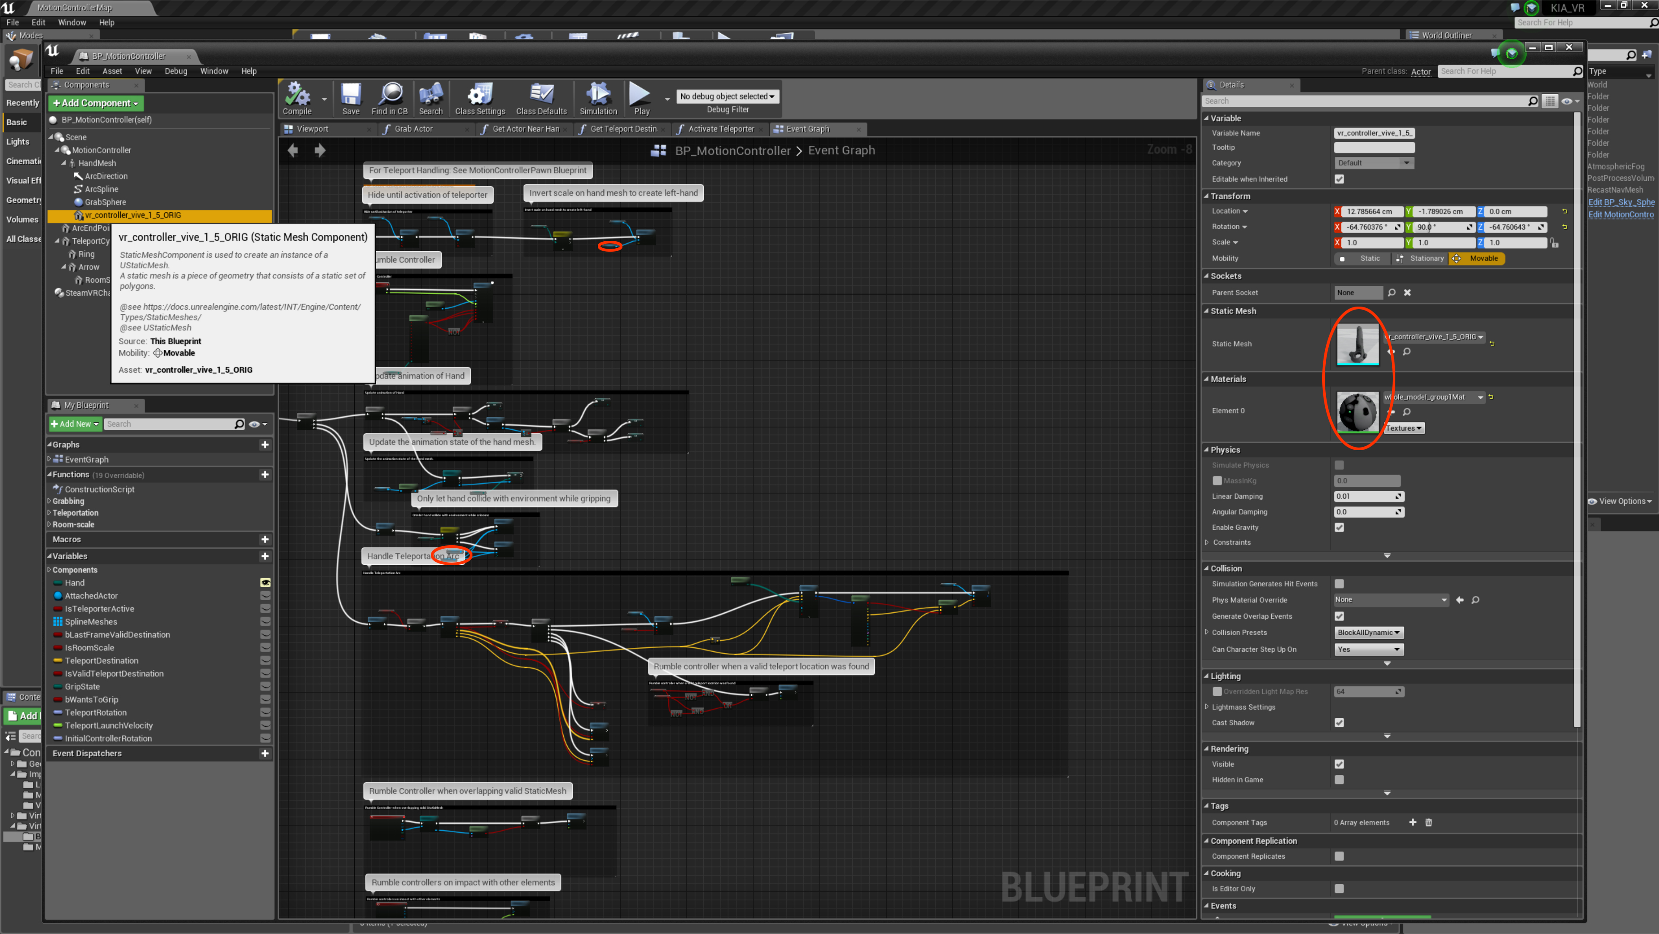Uncheck Cast Shadow option
The image size is (1659, 934).
pyautogui.click(x=1340, y=723)
